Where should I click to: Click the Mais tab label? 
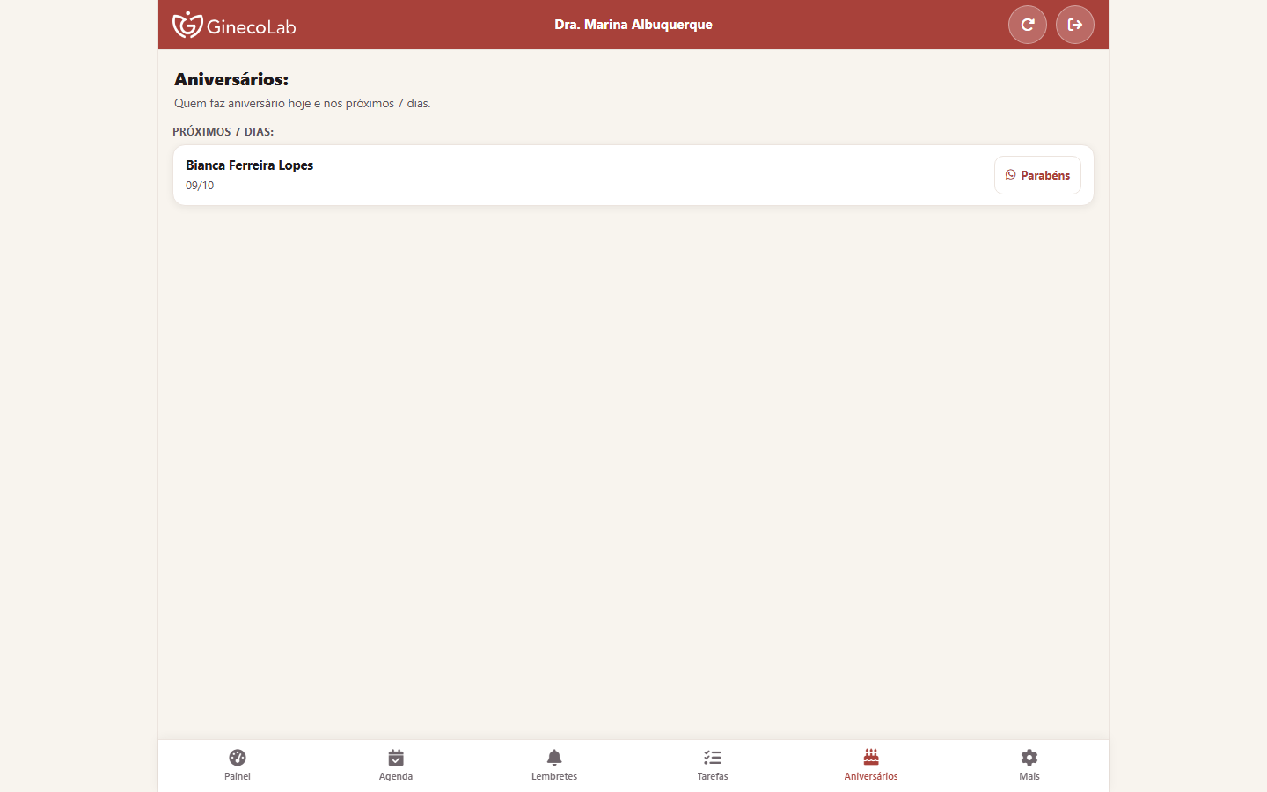[x=1029, y=776]
